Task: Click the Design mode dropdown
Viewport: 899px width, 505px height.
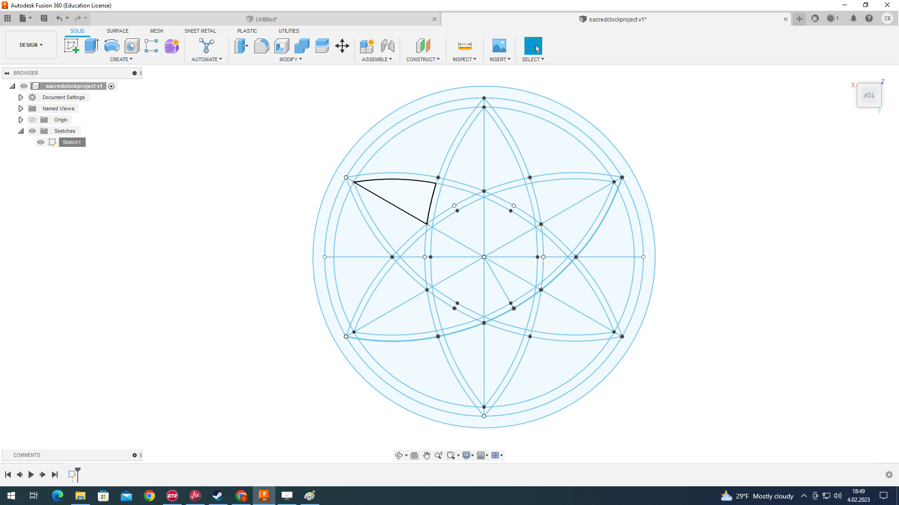Action: [x=31, y=44]
